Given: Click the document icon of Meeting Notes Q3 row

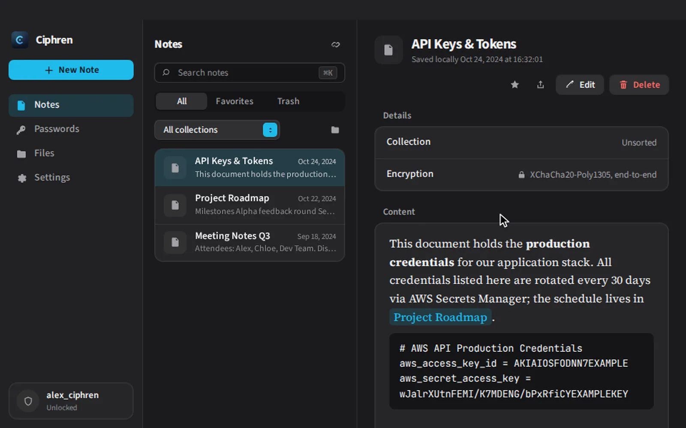Looking at the screenshot, I should [175, 242].
